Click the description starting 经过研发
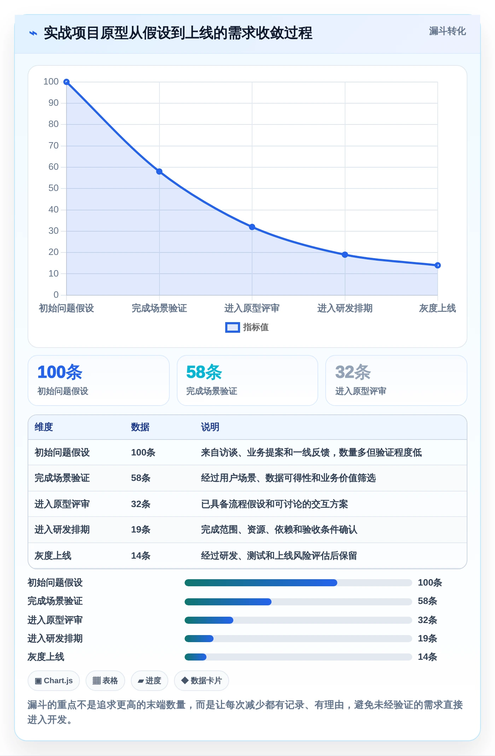Viewport: 495px width, 756px height. click(x=279, y=556)
